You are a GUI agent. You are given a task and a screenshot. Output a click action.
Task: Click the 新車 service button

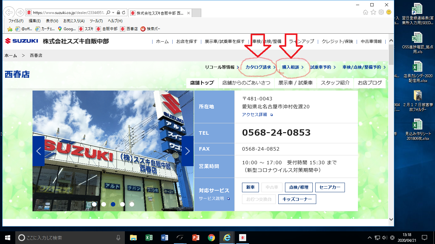(251, 187)
